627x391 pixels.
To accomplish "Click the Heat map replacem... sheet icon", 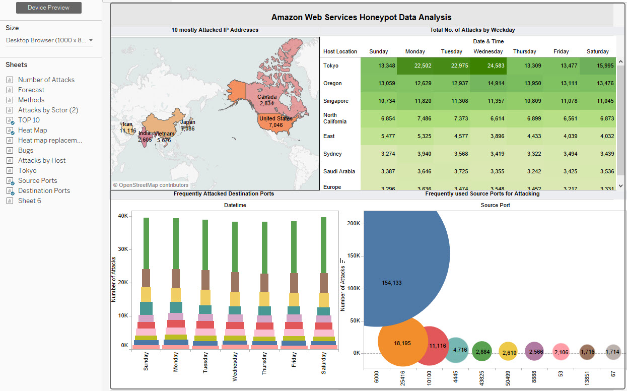I will 10,140.
